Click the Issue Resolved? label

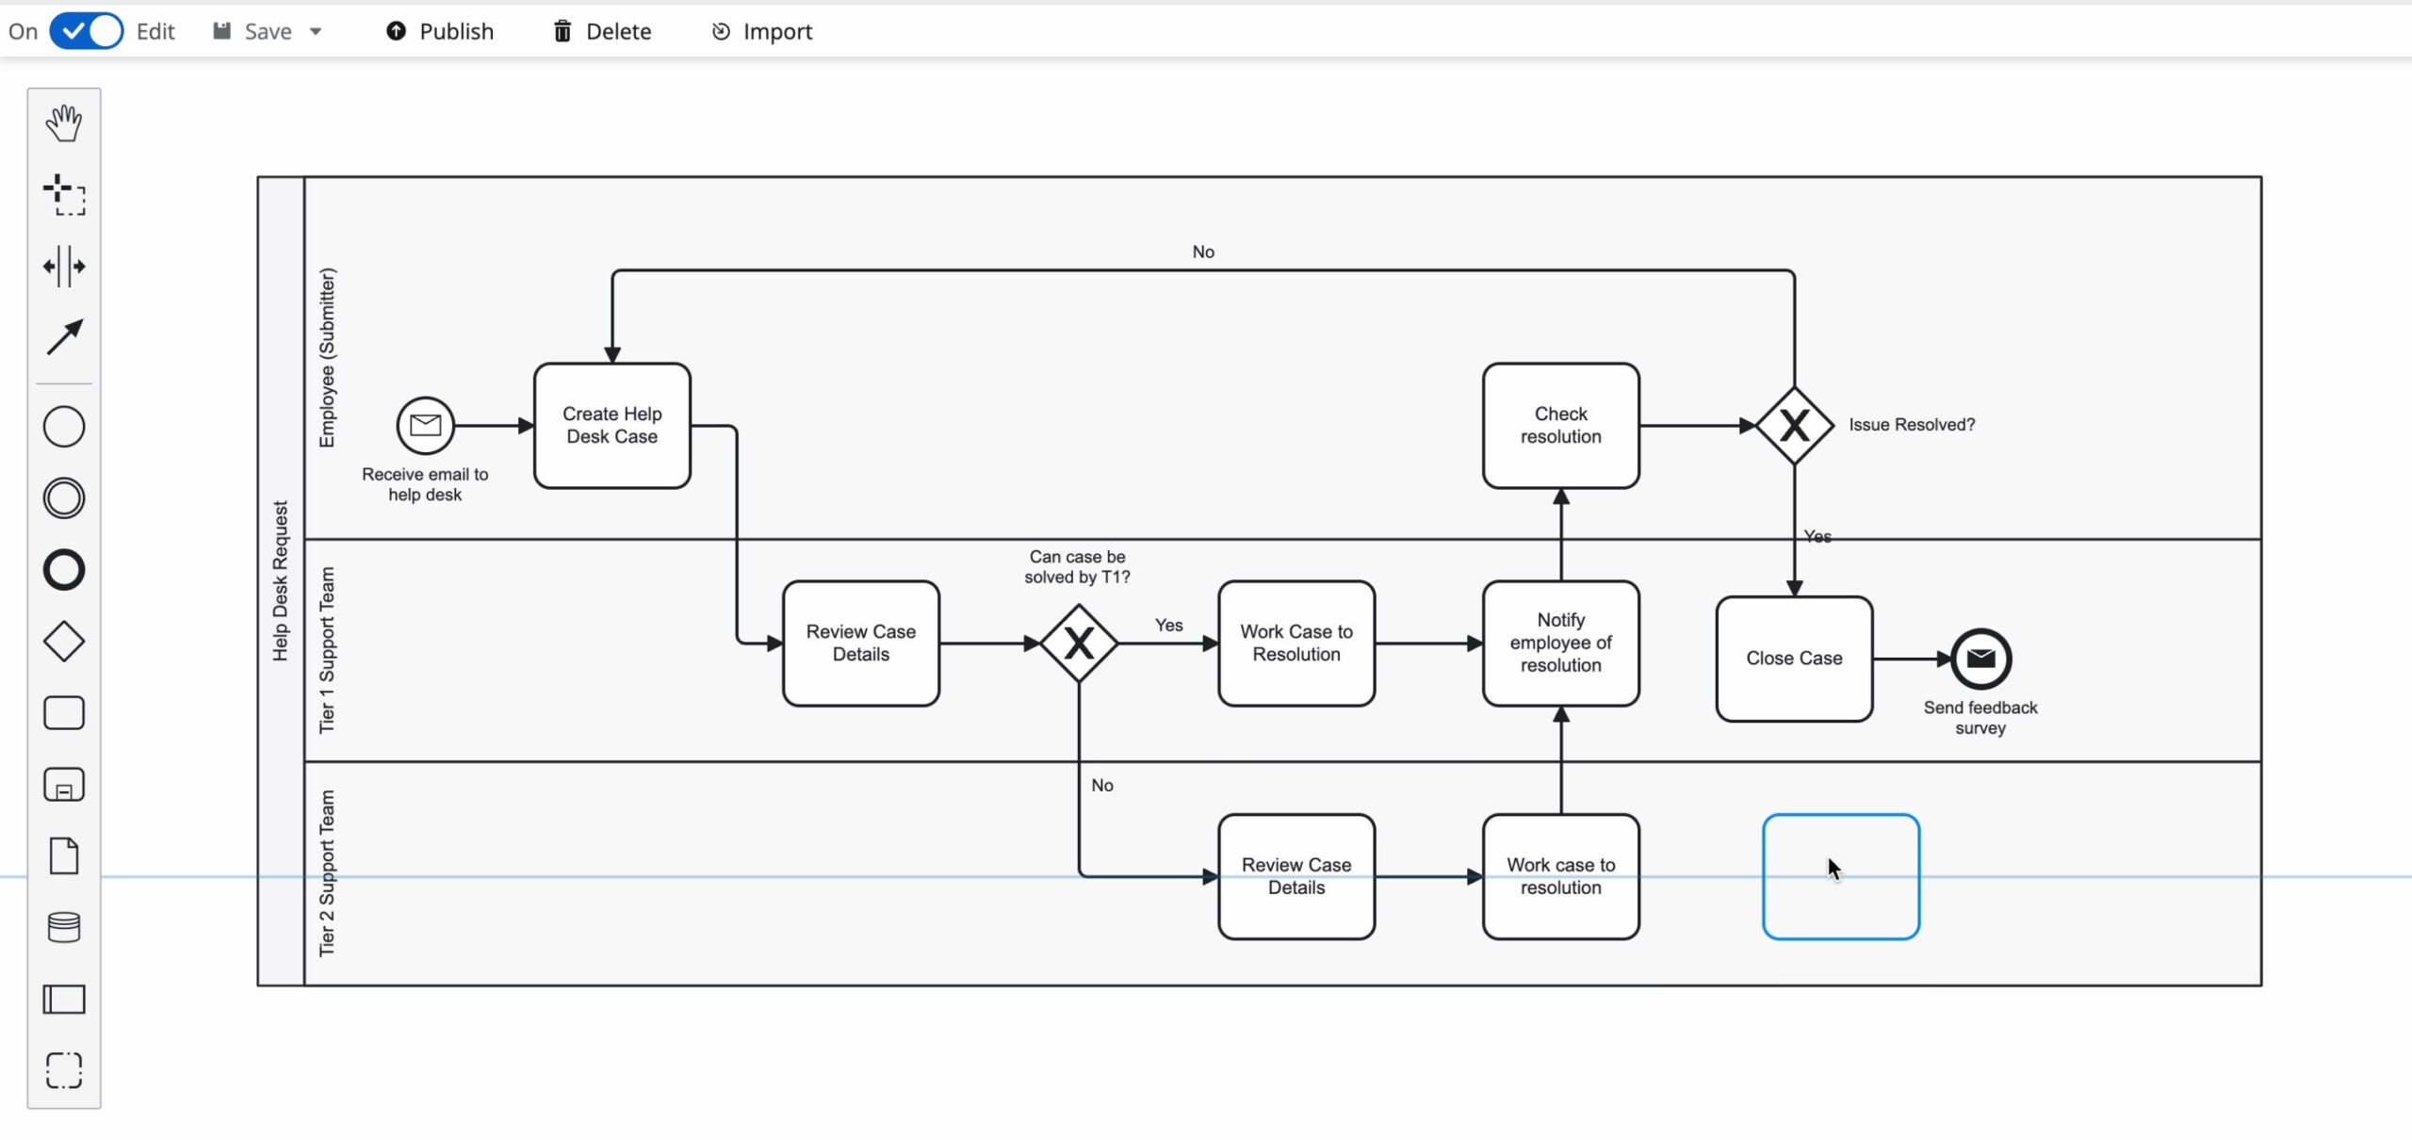pyautogui.click(x=1912, y=425)
